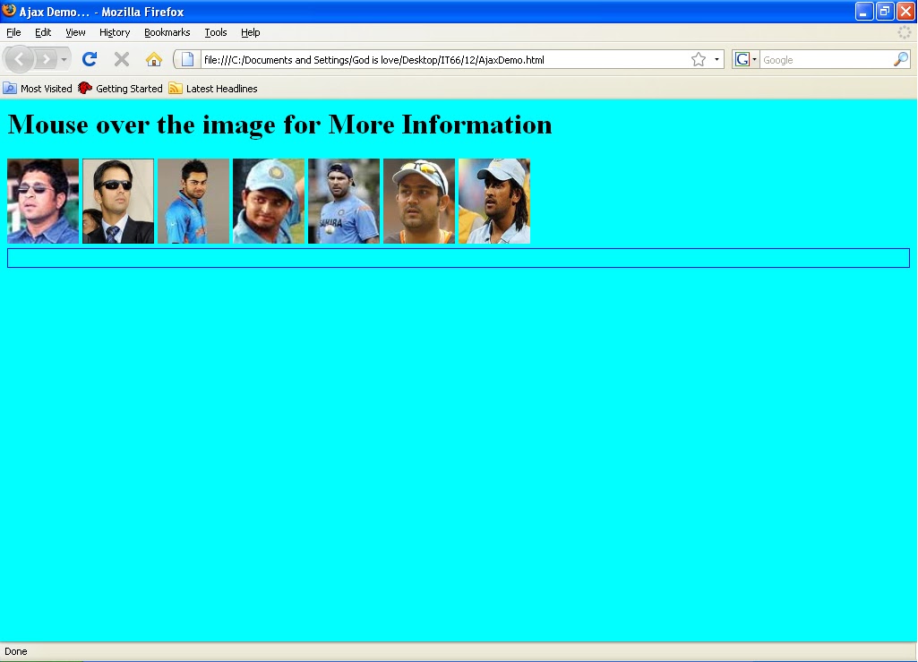This screenshot has width=918, height=662.
Task: Focus the Google search box
Action: tap(826, 60)
